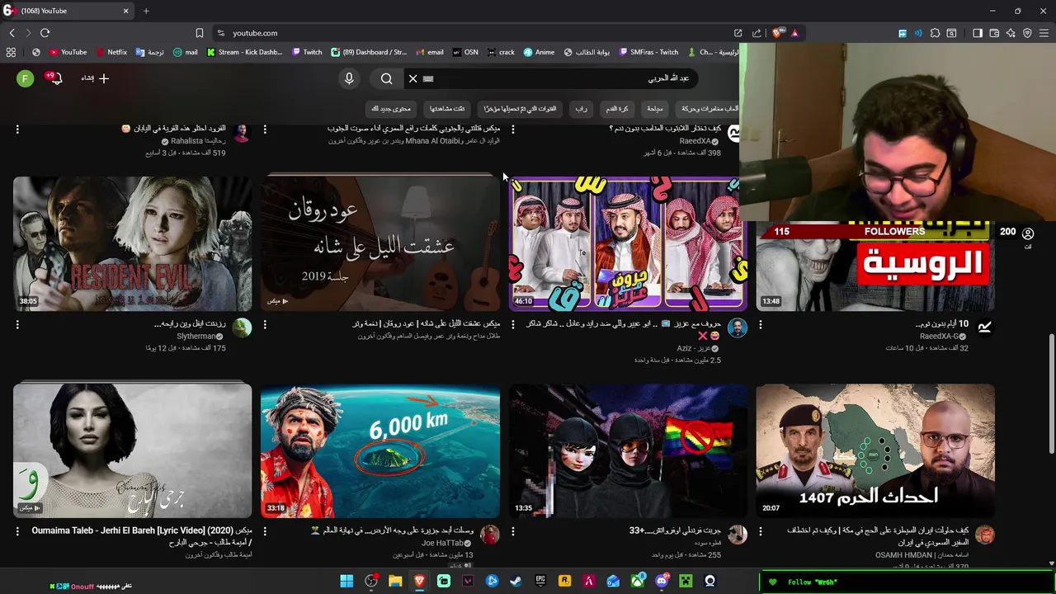Open Epic Games Launcher from the taskbar
The height and width of the screenshot is (594, 1056).
point(540,582)
